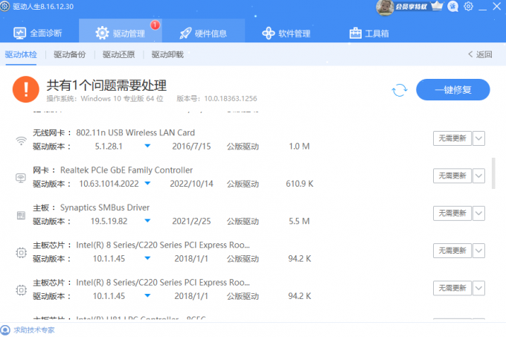The height and width of the screenshot is (337, 506).
Task: Click the orange exclamation warning icon
Action: pos(26,89)
